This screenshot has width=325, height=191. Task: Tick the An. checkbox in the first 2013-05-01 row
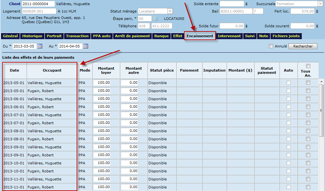[x=308, y=83]
